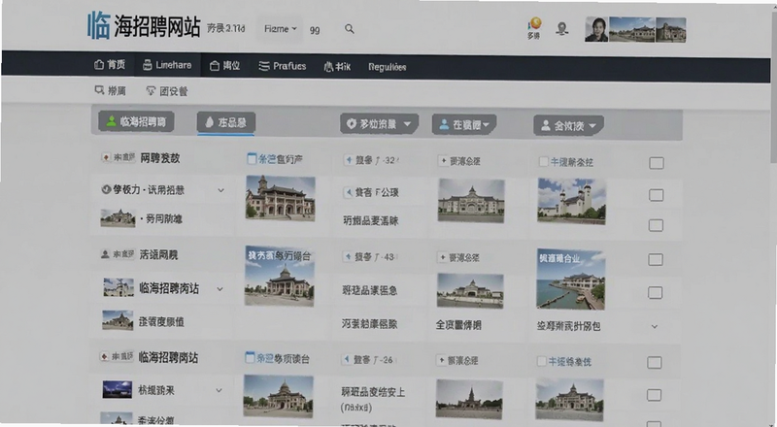
Task: Click the house icon in dark navigation bar
Action: 99,65
